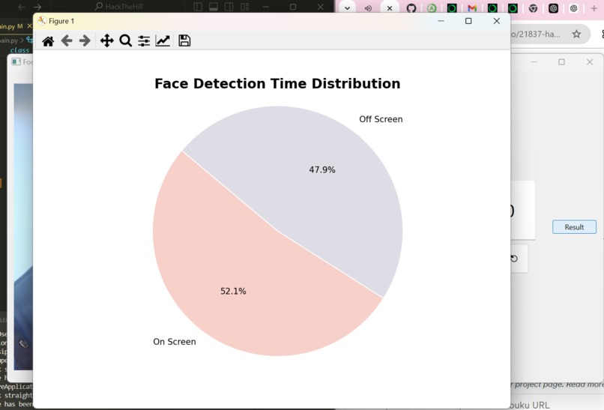Image resolution: width=604 pixels, height=410 pixels.
Task: Minimize the Figure 1 window
Action: 441,21
